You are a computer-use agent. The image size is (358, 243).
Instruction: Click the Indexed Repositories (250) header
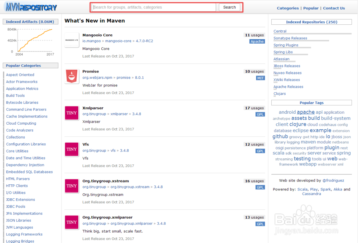[x=311, y=22]
